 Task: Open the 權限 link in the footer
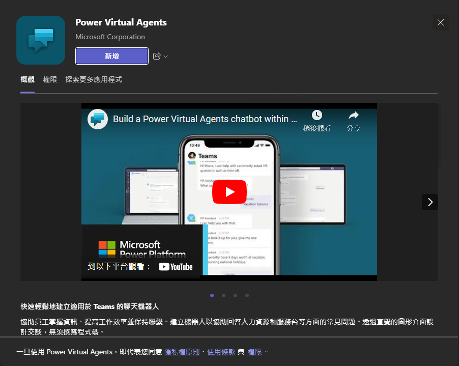coord(254,352)
